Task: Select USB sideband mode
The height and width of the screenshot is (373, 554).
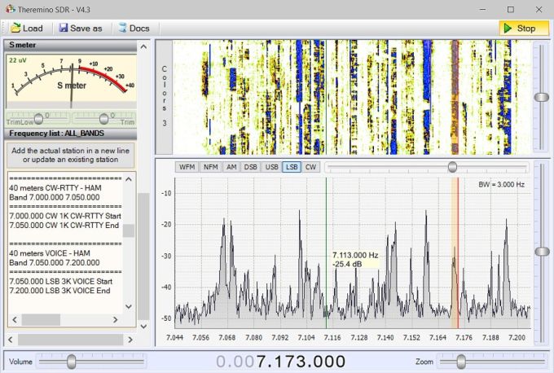Action: coord(271,167)
